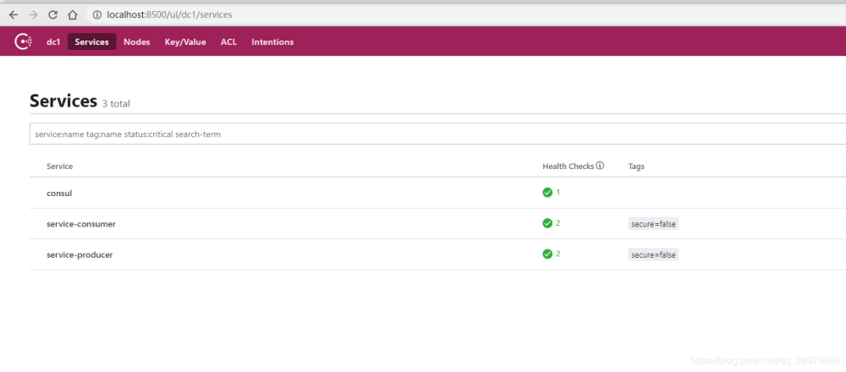Open the service-consumer service
Image resolution: width=846 pixels, height=372 pixels.
click(x=81, y=224)
